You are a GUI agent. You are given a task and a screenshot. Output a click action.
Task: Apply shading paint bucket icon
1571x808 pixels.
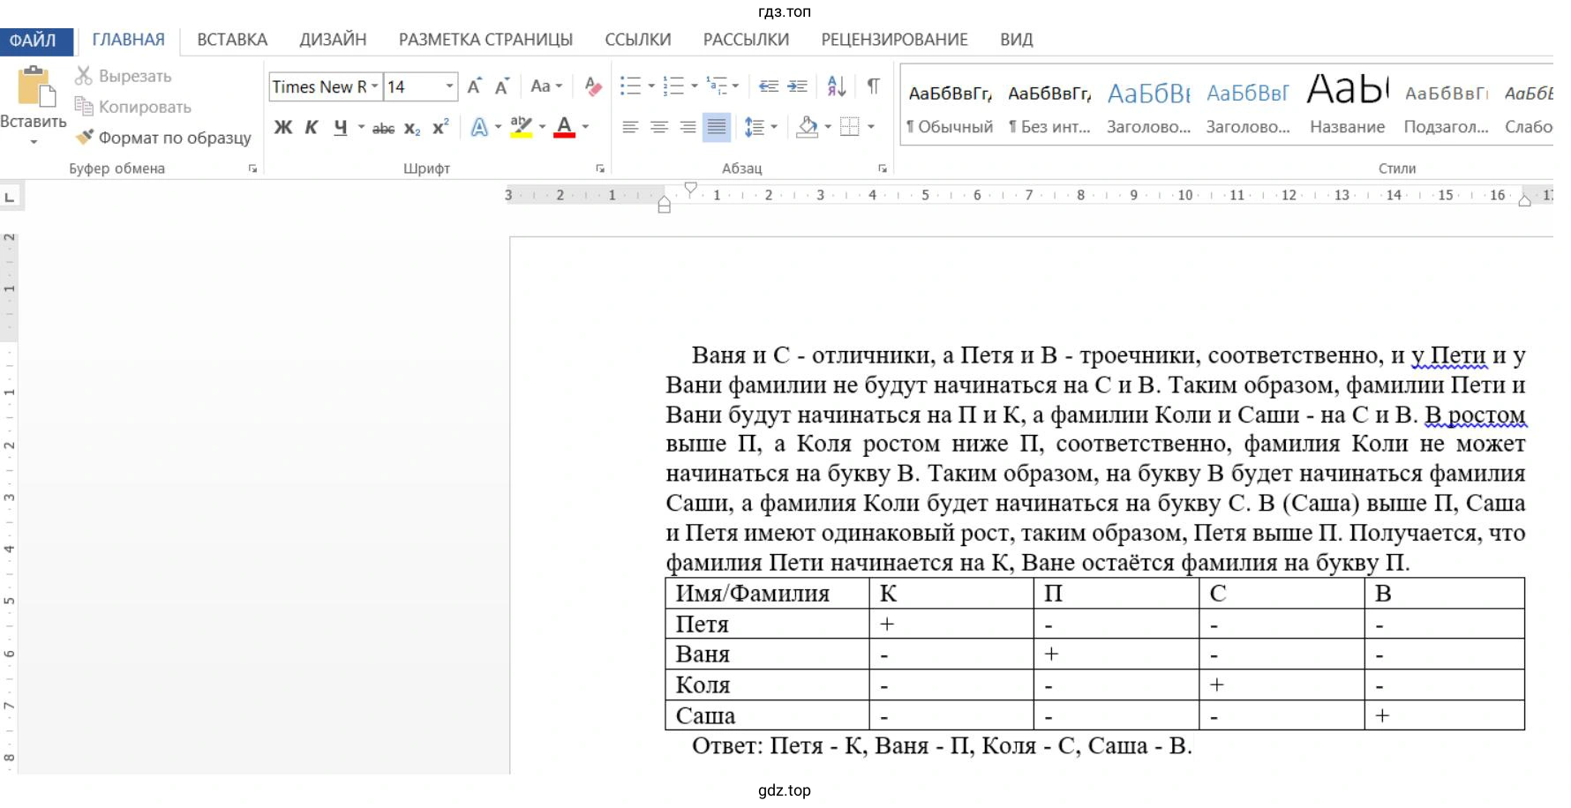807,127
